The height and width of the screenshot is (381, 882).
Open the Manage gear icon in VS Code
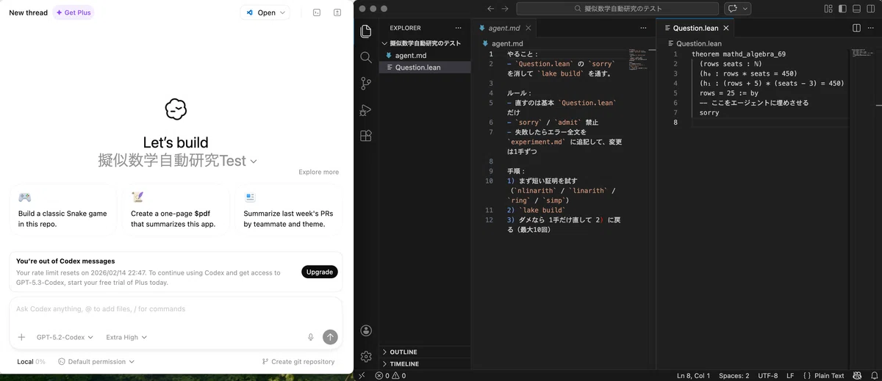click(x=366, y=357)
